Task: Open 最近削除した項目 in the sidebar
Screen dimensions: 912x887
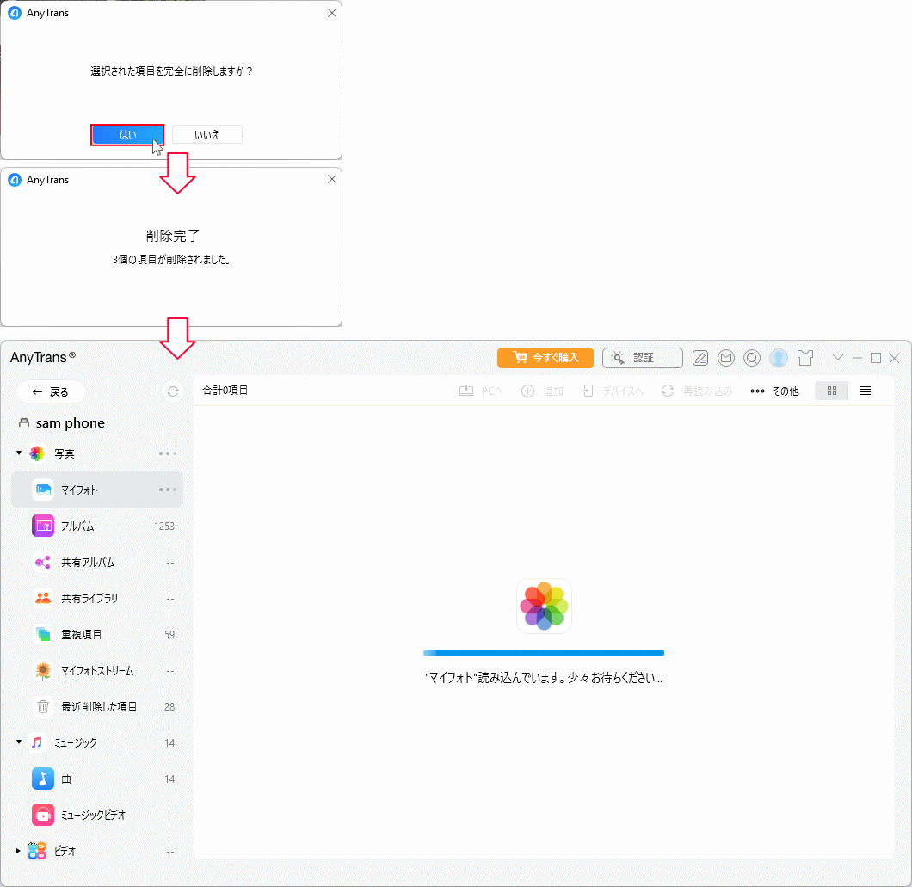Action: (x=97, y=706)
